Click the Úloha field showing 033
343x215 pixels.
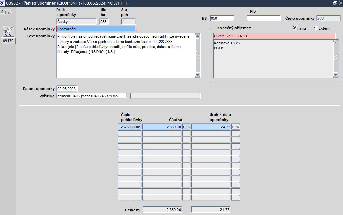(104, 21)
